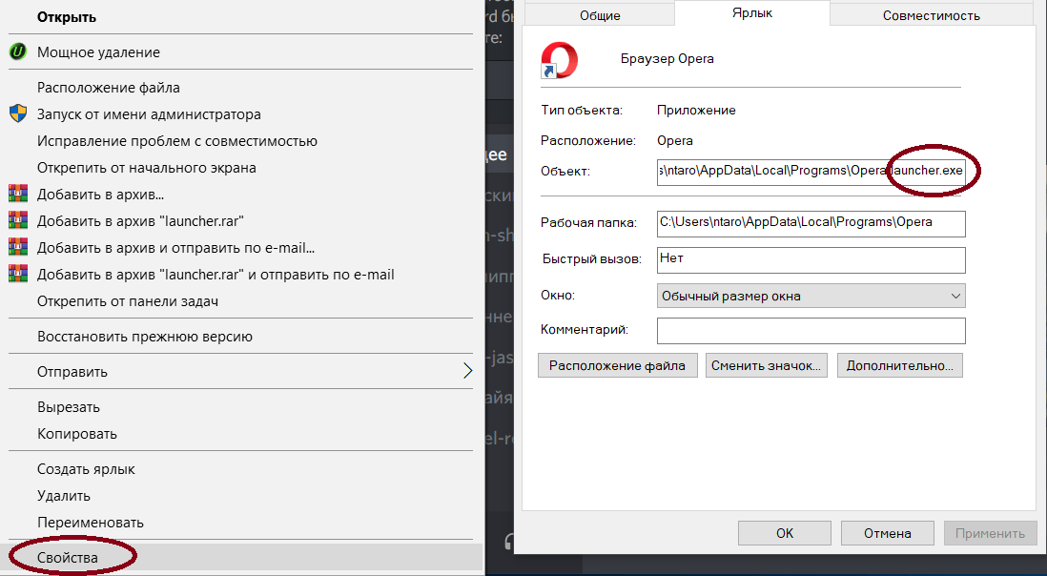Choose Открыть from the context menu
The image size is (1047, 576).
tap(67, 17)
